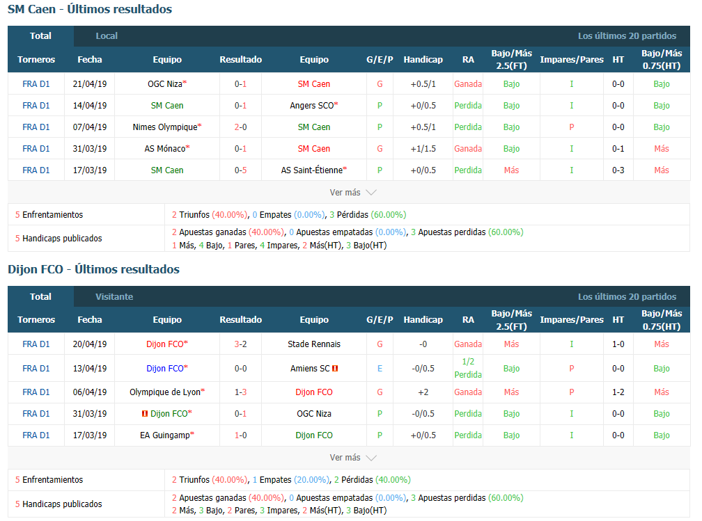Expand Ver más under SM Caen results
The width and height of the screenshot is (702, 521).
pyautogui.click(x=353, y=192)
